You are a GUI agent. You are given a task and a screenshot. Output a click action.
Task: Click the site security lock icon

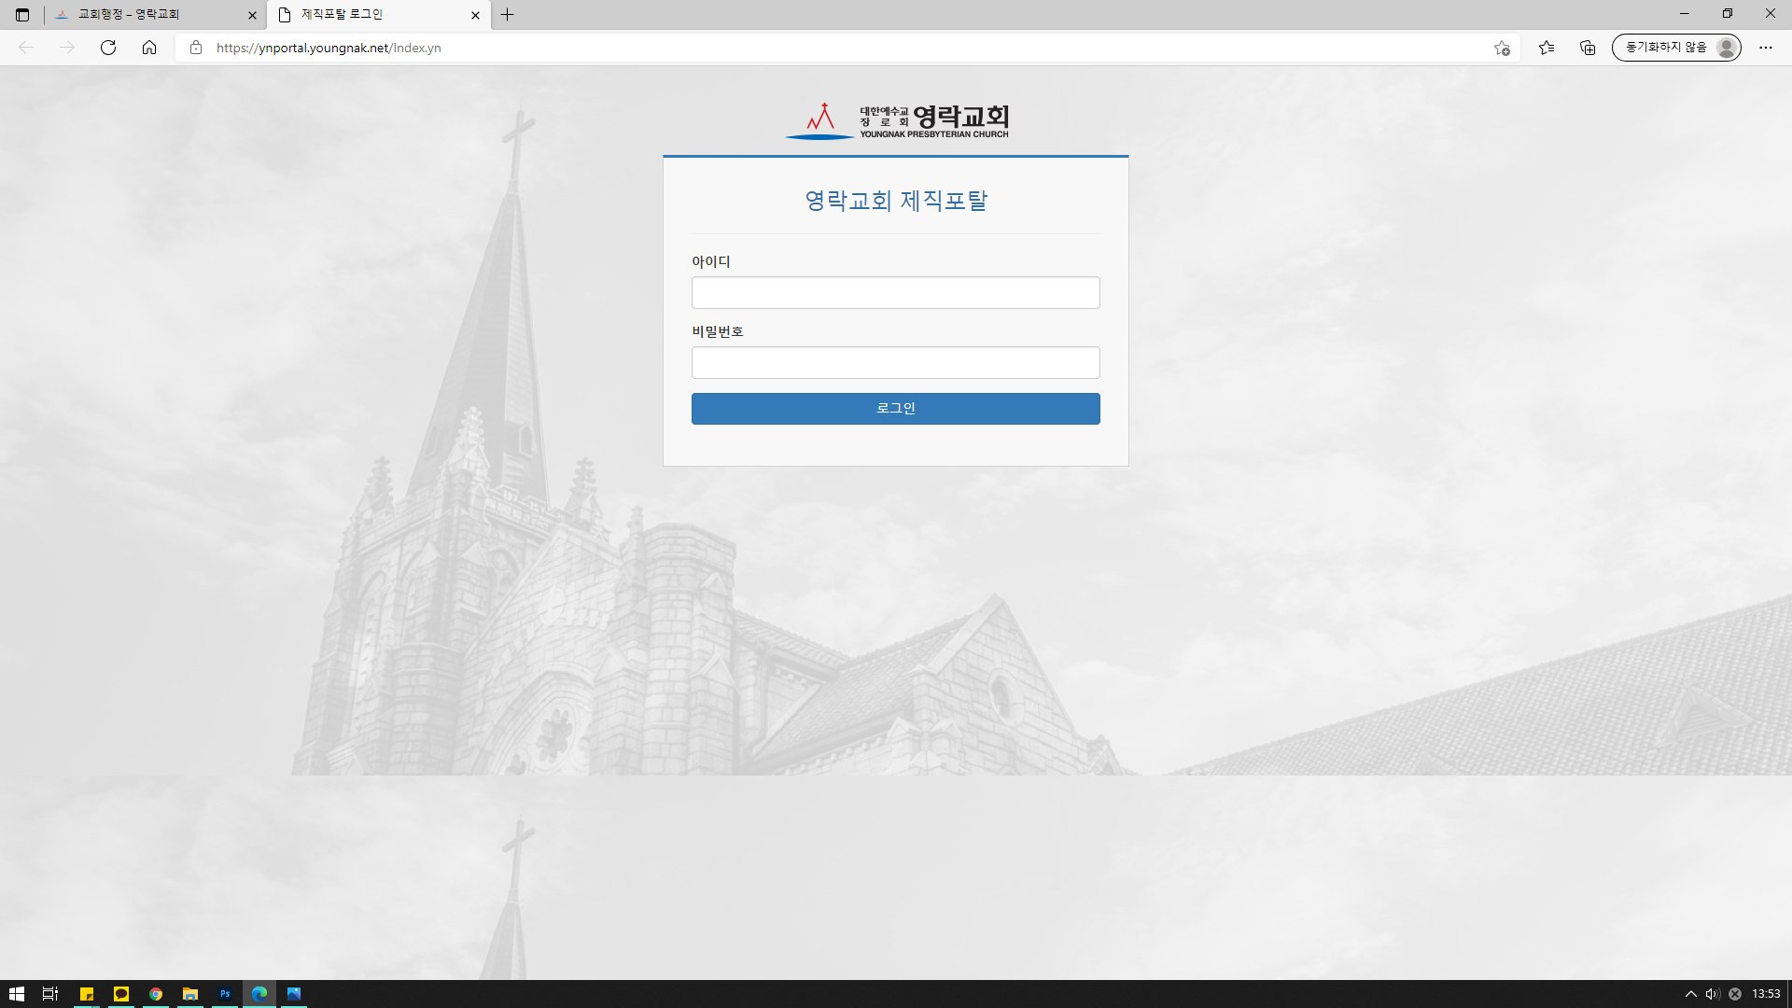(196, 48)
